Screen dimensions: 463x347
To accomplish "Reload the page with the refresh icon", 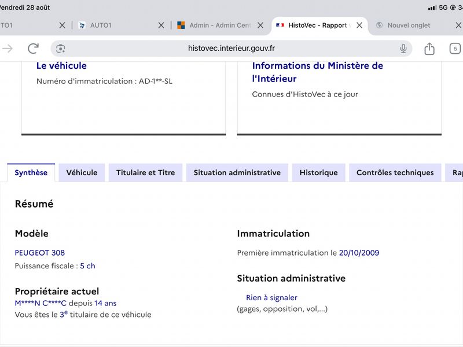I will [x=34, y=49].
